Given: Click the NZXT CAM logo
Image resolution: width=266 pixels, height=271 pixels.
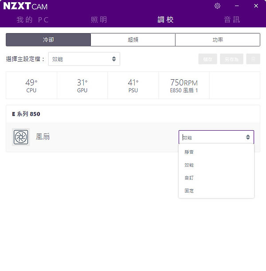Looking at the screenshot, I should tap(25, 6).
